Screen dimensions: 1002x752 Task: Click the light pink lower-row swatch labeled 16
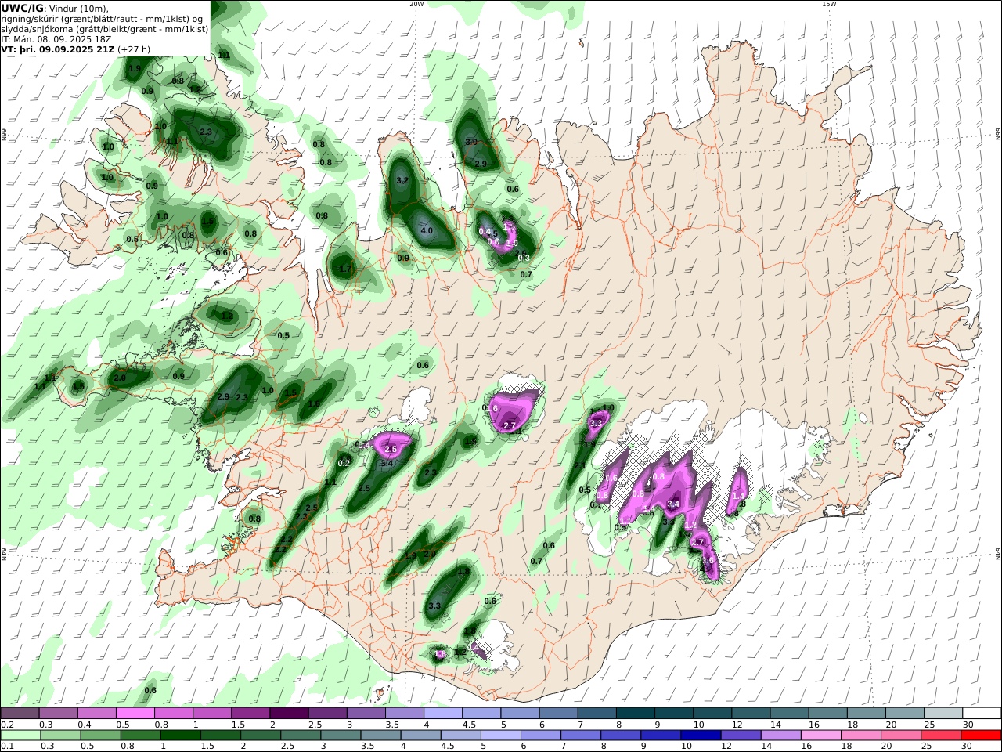click(821, 735)
